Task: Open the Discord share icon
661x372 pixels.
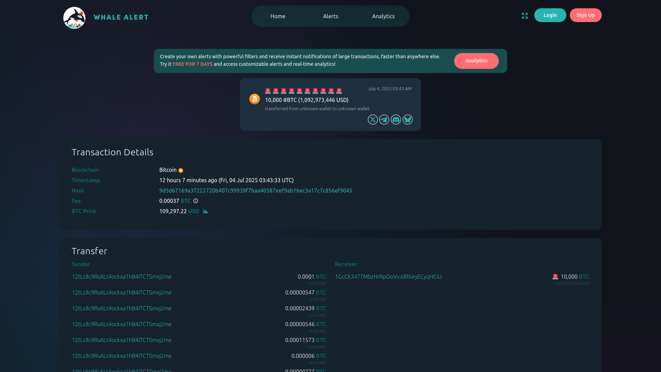Action: click(396, 120)
